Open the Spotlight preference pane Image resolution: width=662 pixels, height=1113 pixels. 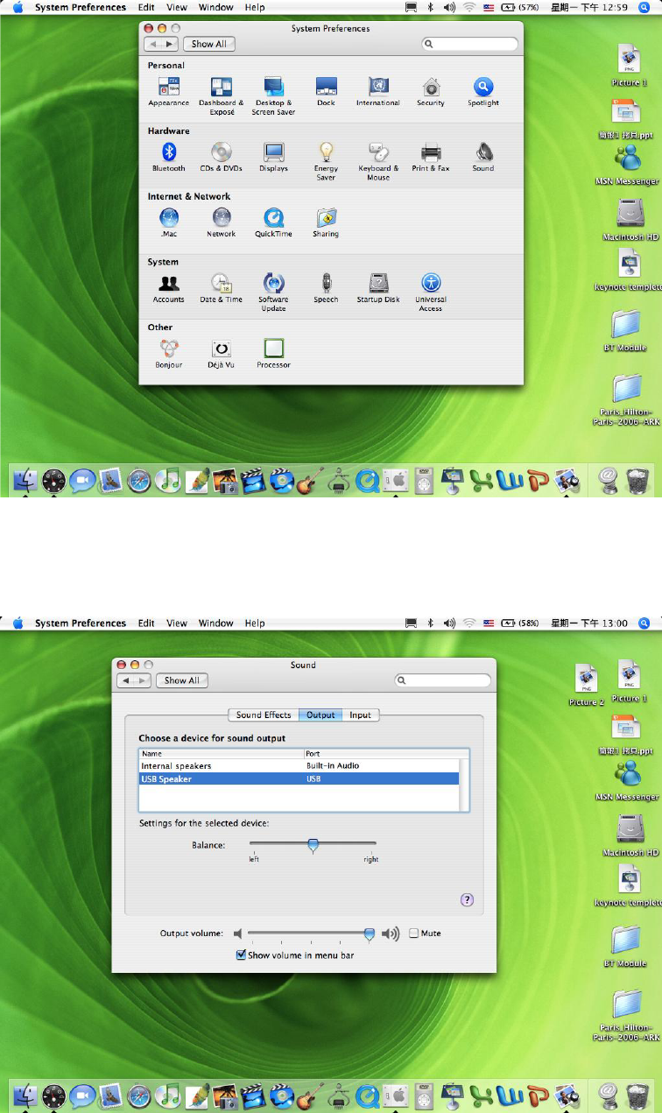pyautogui.click(x=482, y=92)
